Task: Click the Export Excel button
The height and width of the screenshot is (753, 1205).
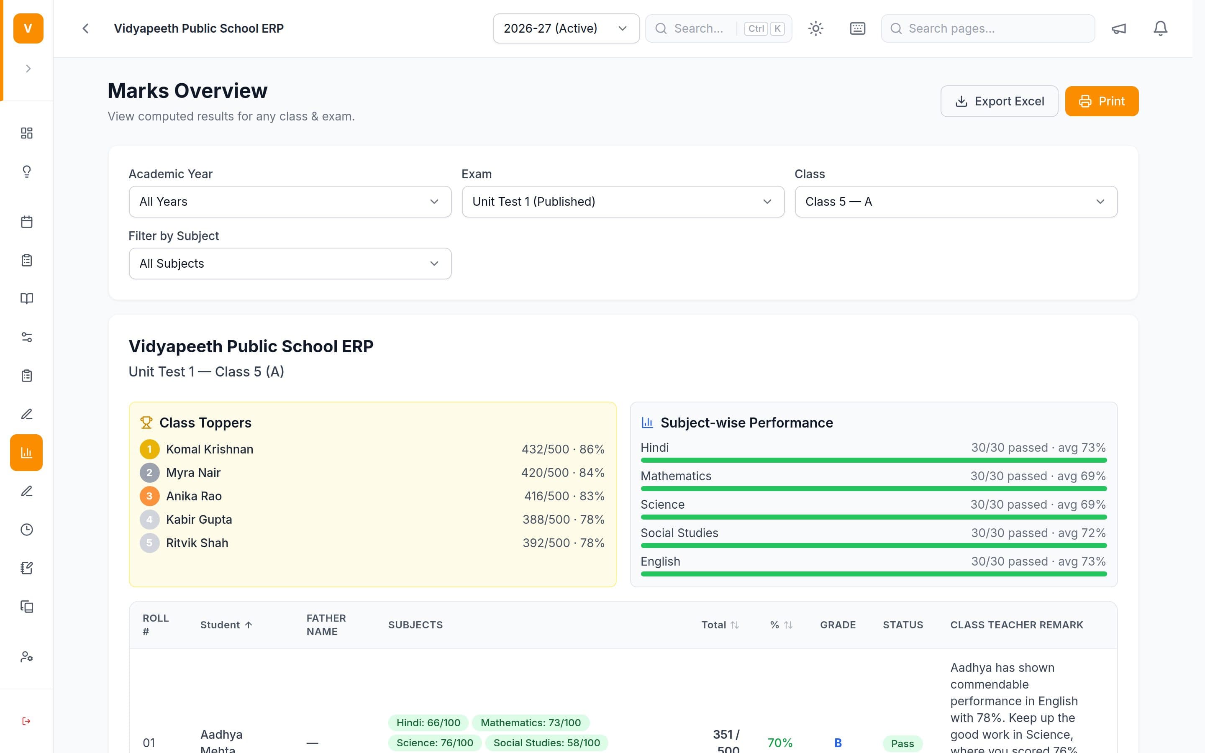Action: 999,101
